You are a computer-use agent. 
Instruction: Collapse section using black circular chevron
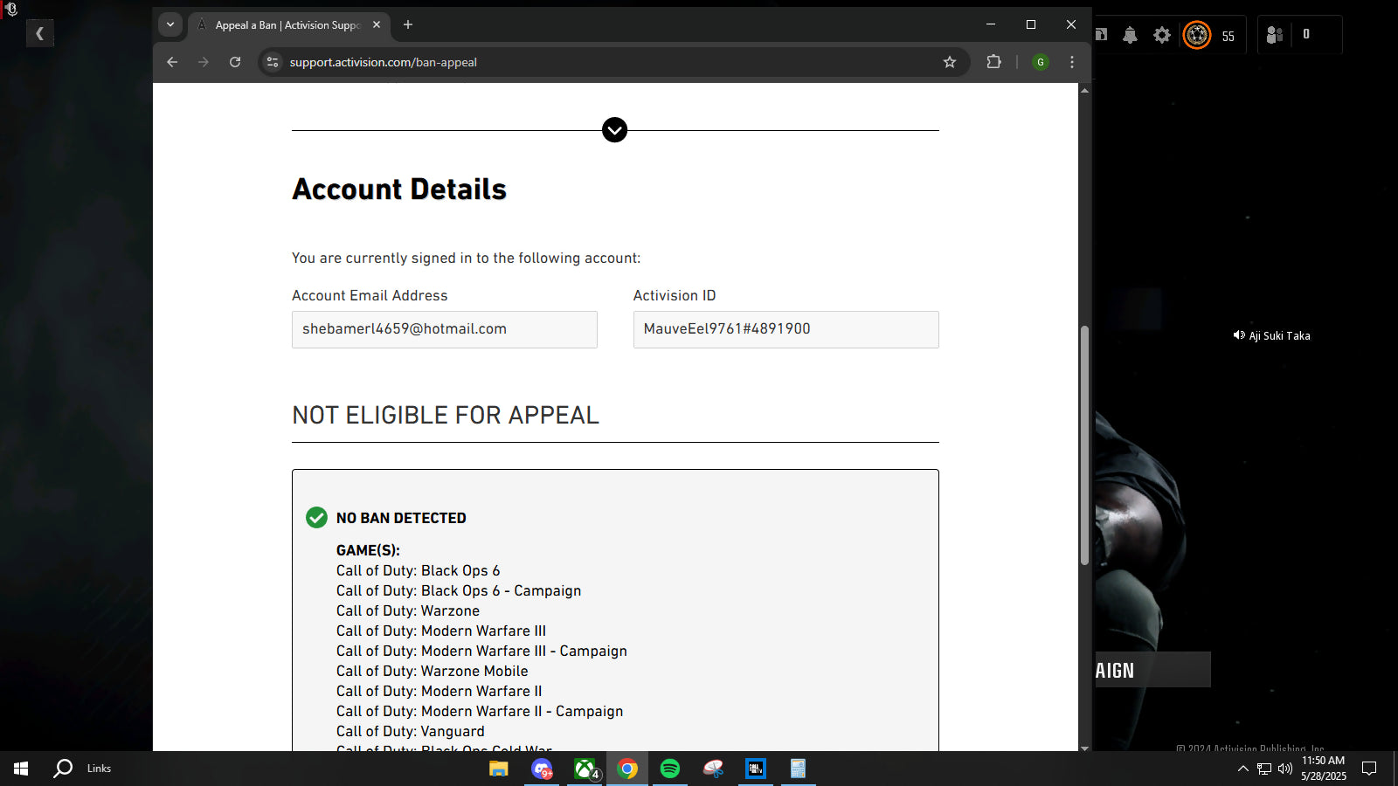click(x=614, y=130)
